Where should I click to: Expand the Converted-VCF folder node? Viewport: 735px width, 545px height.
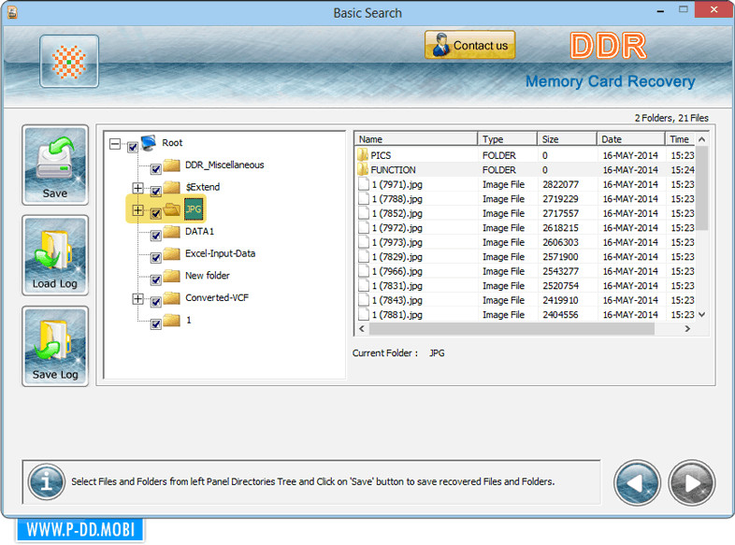[x=137, y=298]
